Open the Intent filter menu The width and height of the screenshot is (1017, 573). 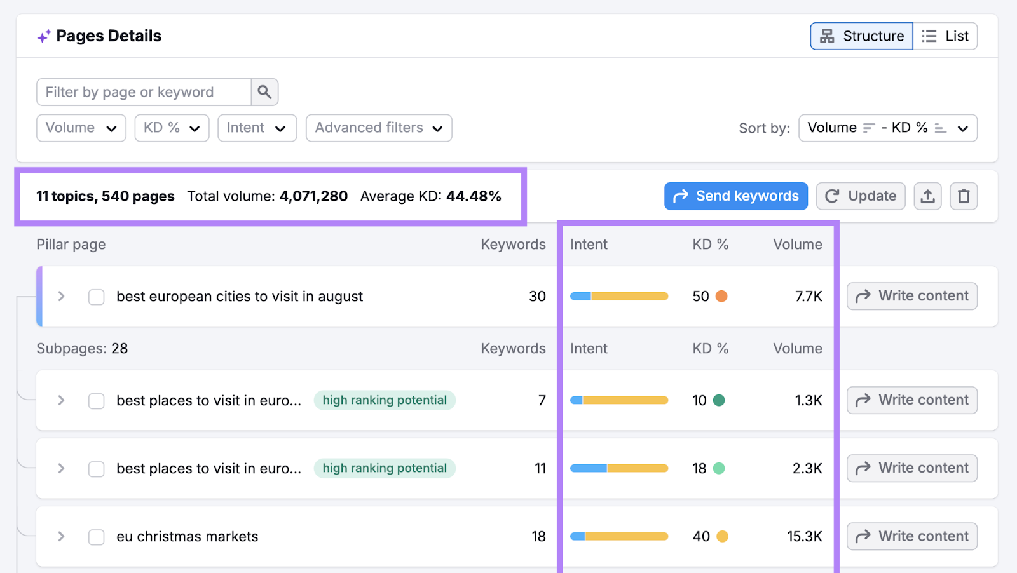coord(257,128)
